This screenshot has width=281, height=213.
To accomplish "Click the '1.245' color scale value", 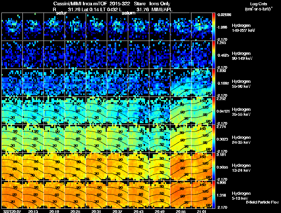I will click(222, 43).
